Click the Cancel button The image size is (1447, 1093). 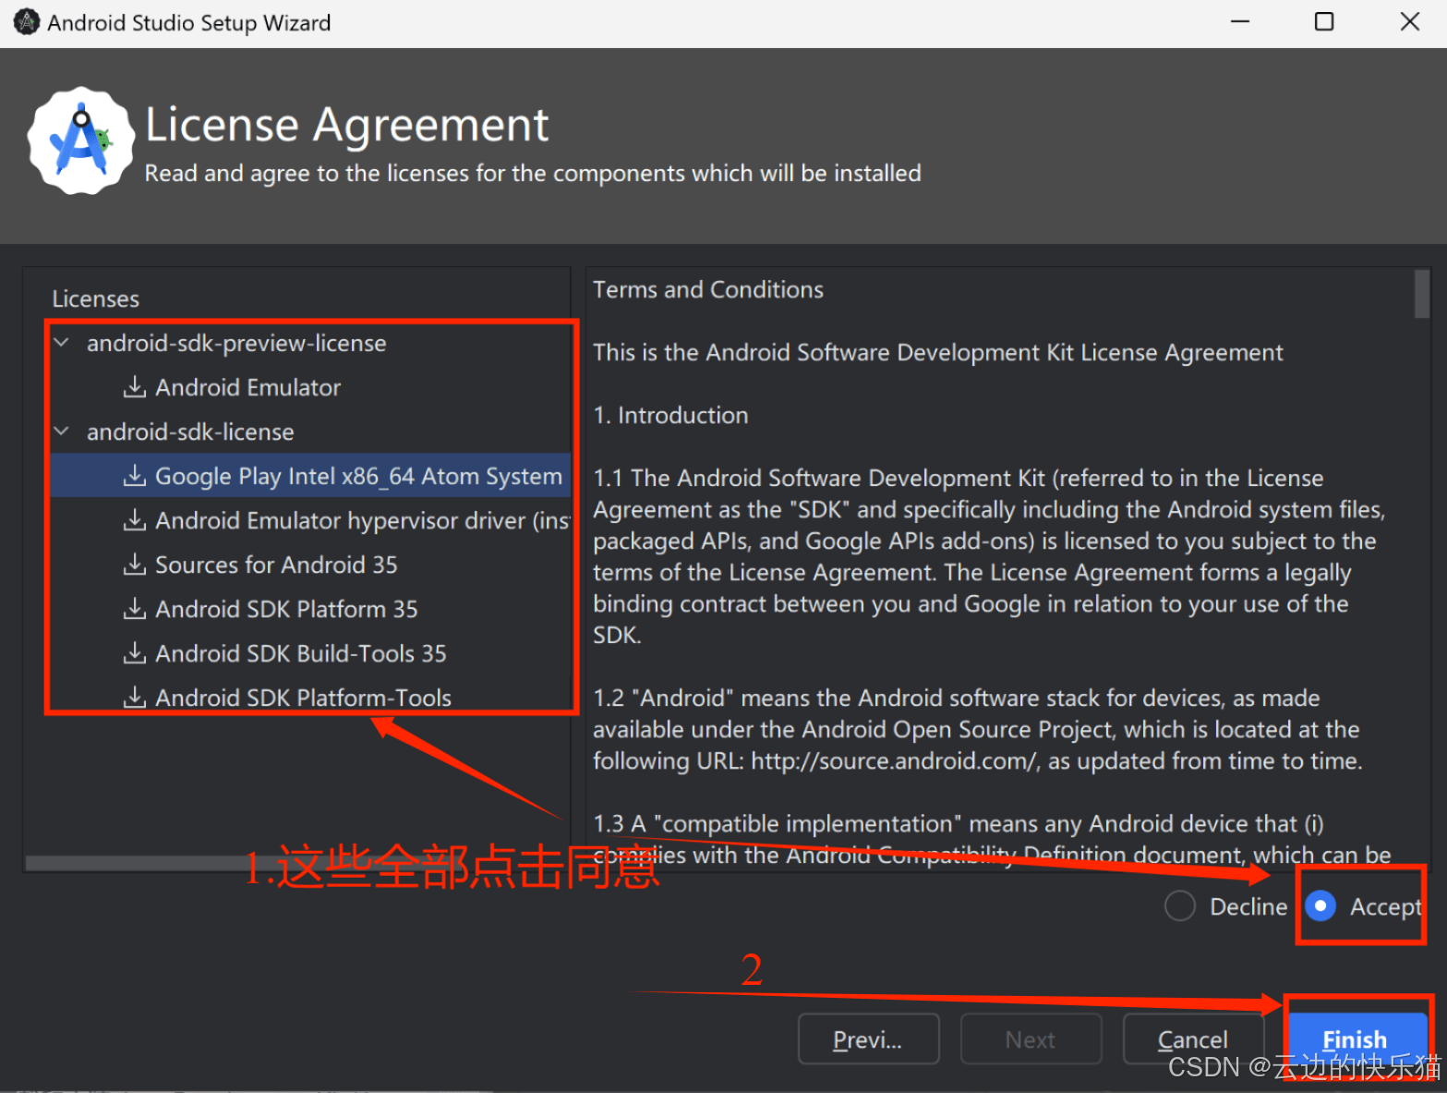[1193, 1039]
